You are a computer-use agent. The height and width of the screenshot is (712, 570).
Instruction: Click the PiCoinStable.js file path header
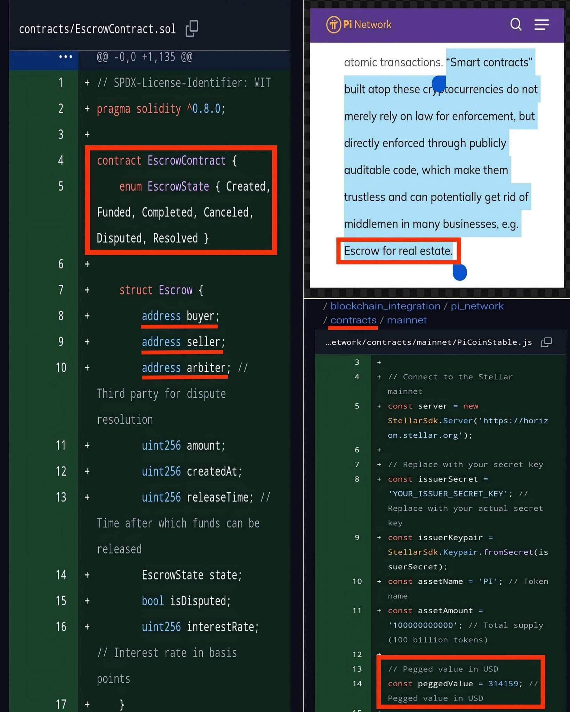click(428, 342)
